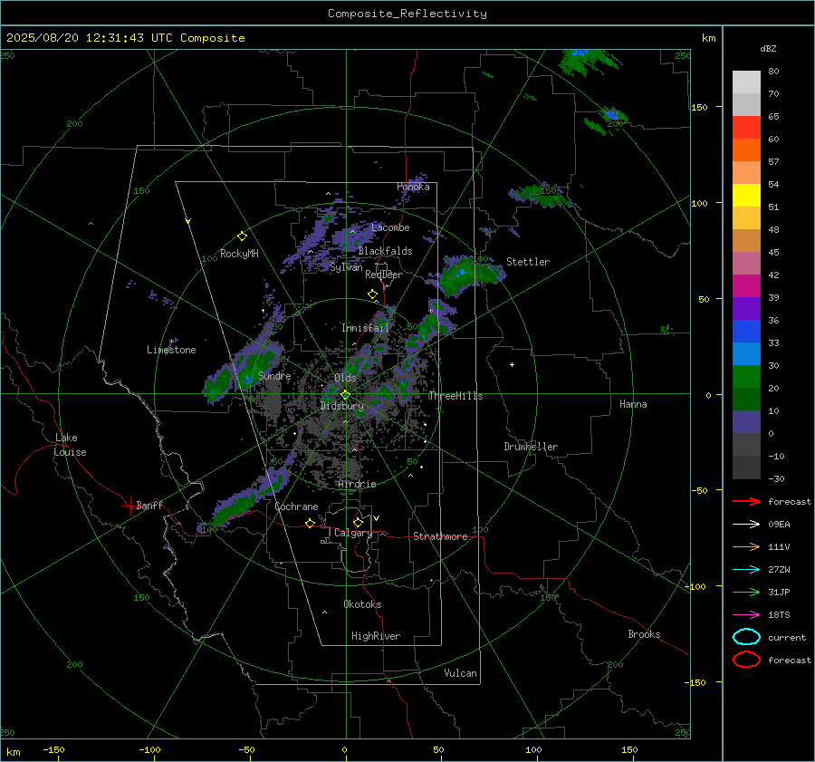Select the orange 57 dBZ color swatch
This screenshot has width=815, height=762.
click(x=746, y=150)
